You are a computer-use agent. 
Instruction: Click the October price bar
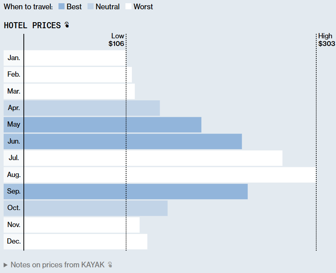coord(96,208)
